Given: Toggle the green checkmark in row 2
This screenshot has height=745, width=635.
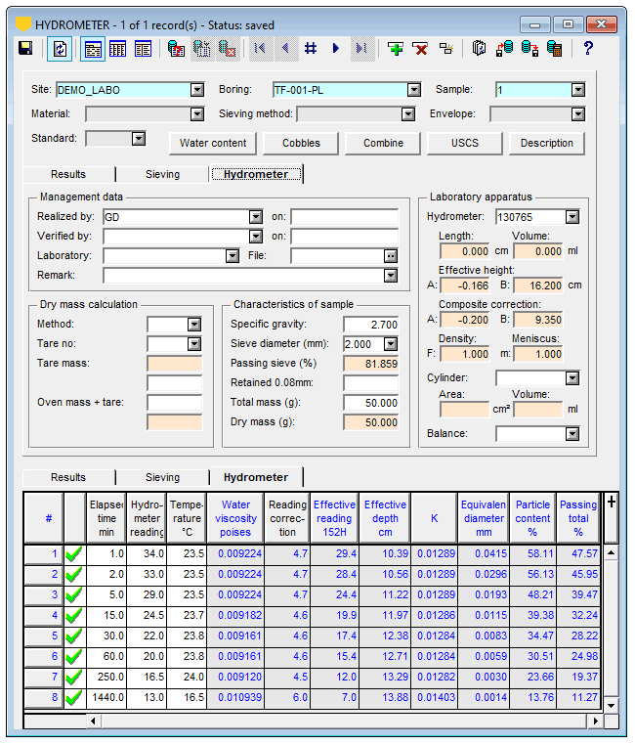Looking at the screenshot, I should [74, 574].
